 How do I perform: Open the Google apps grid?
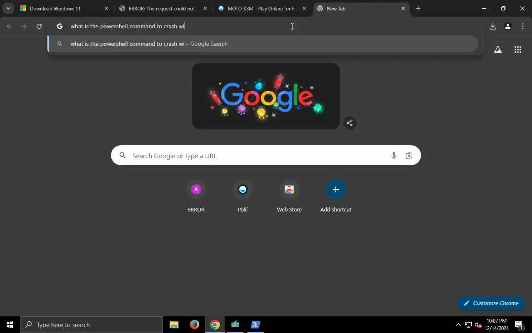click(x=518, y=50)
